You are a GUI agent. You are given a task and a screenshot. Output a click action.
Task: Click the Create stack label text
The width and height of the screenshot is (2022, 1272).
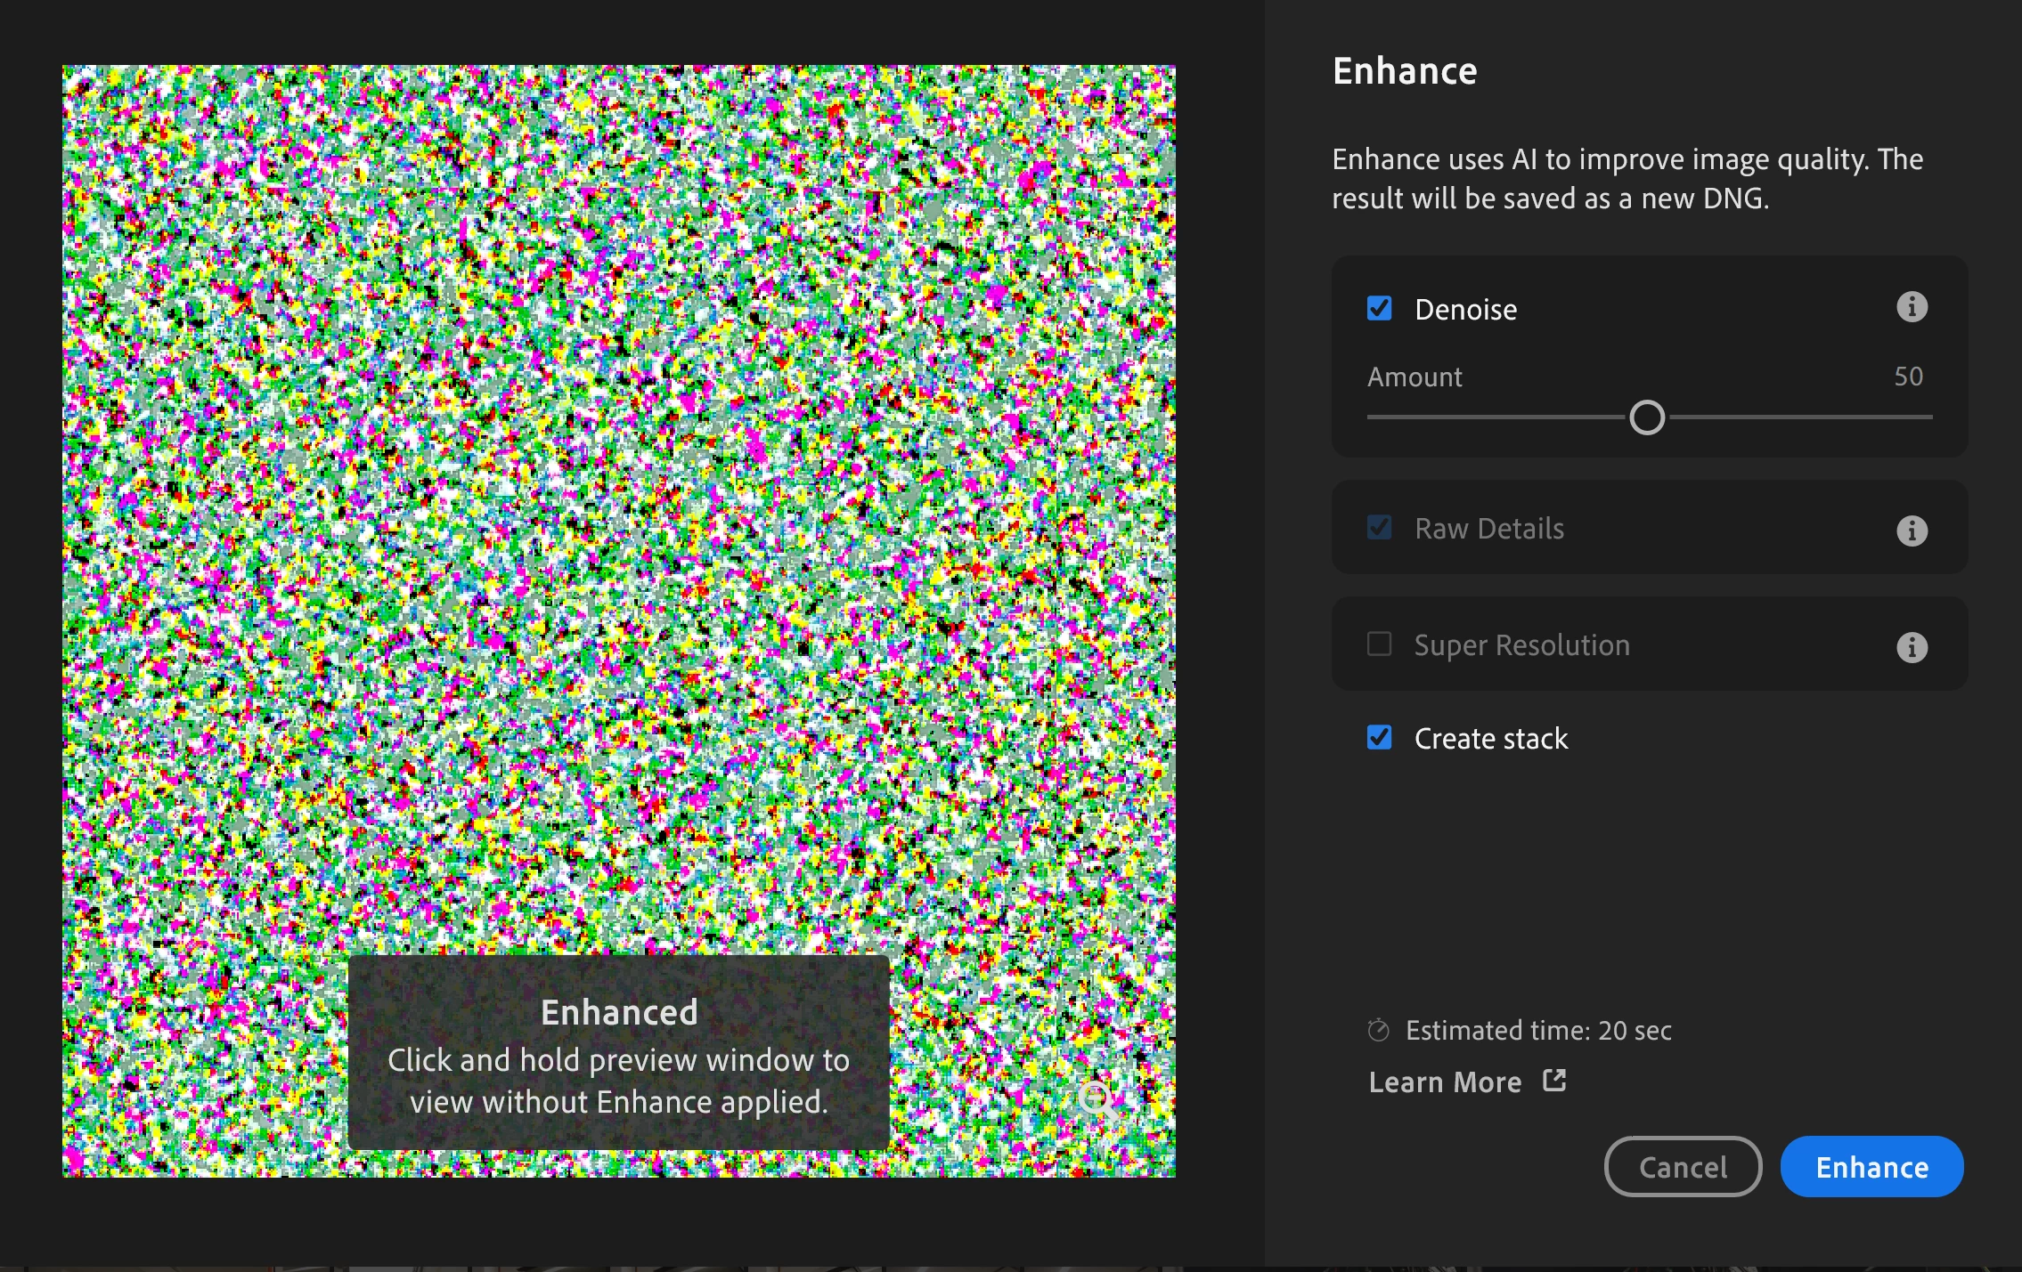click(1490, 739)
